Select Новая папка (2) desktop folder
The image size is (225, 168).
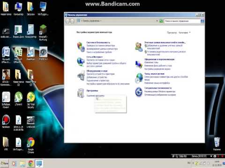tap(18, 77)
